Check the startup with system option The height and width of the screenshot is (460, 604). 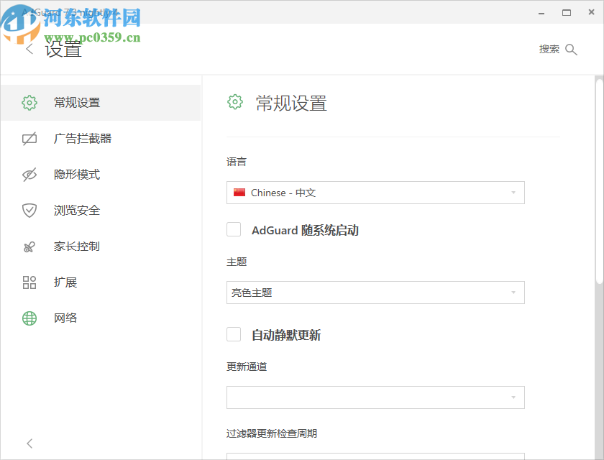point(234,229)
